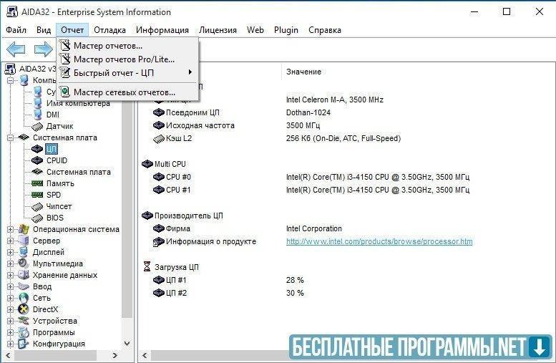Click the ЦП #2 load value 30 %

tap(295, 293)
